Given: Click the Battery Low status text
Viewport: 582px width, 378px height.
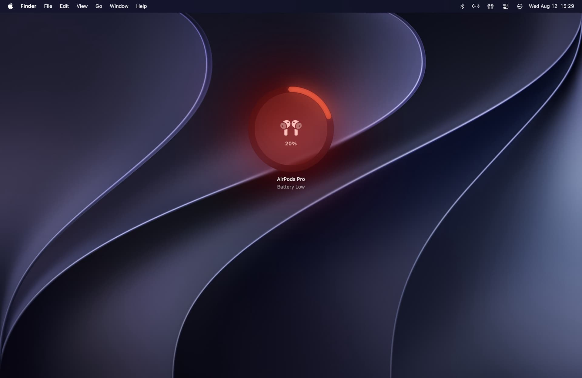Looking at the screenshot, I should click(291, 187).
